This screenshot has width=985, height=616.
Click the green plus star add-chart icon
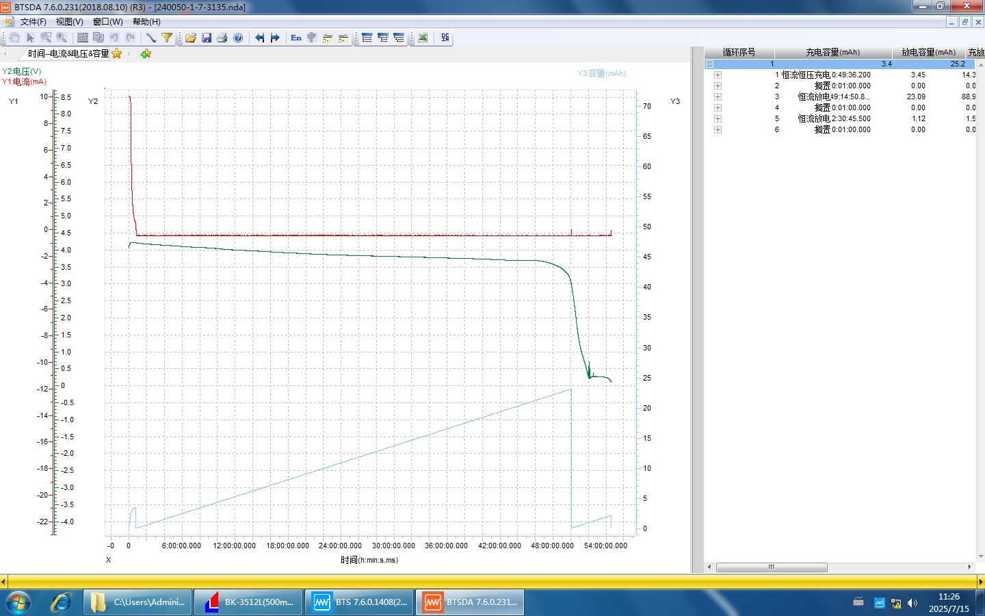(x=146, y=53)
